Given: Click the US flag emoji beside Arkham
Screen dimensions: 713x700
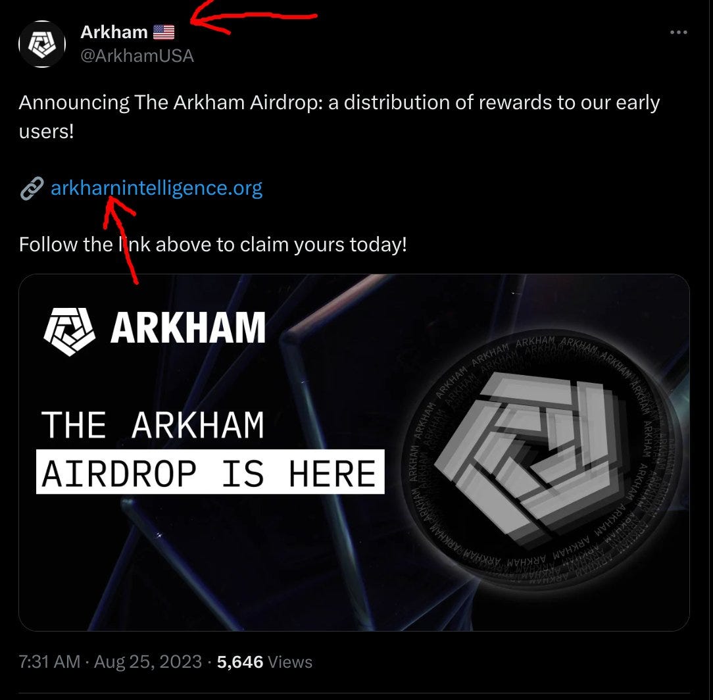Looking at the screenshot, I should coord(164,32).
